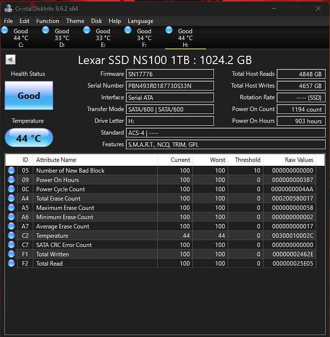Select drive H: disk tab
The image size is (330, 337).
(185, 38)
